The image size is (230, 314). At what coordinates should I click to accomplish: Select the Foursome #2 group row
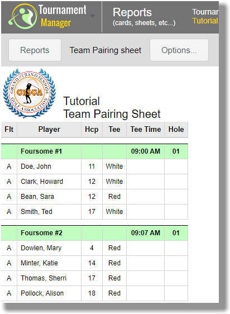click(94, 233)
